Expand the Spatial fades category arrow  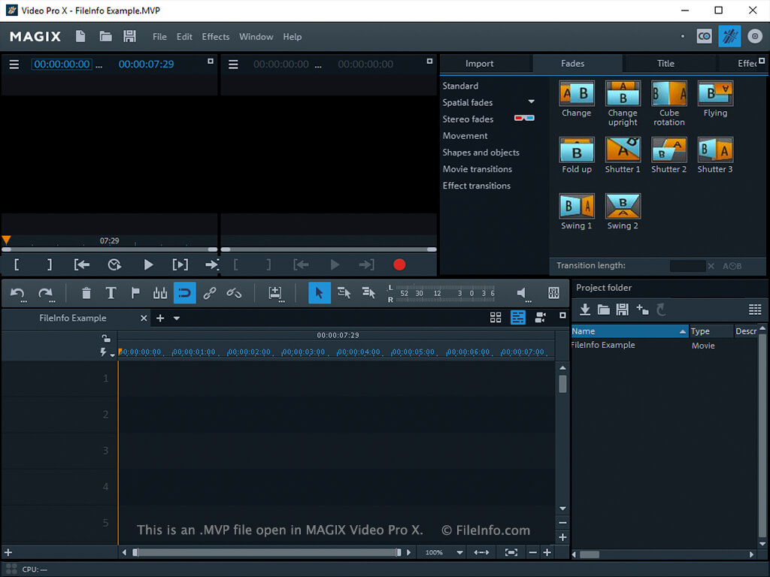532,101
